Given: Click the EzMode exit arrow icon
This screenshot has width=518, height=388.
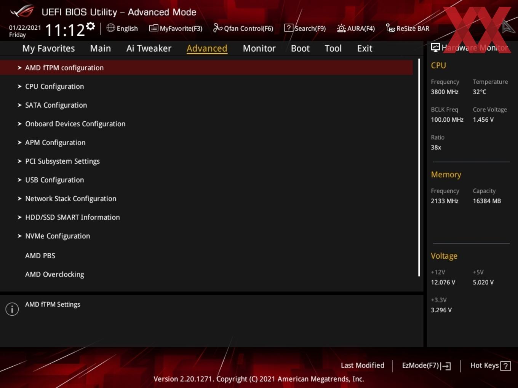Looking at the screenshot, I should (446, 366).
